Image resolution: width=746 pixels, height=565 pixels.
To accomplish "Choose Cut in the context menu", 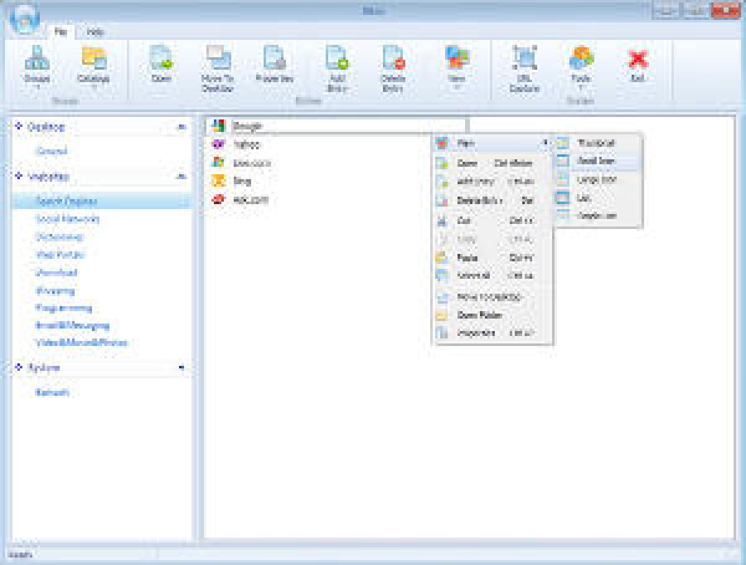I will tap(492, 220).
